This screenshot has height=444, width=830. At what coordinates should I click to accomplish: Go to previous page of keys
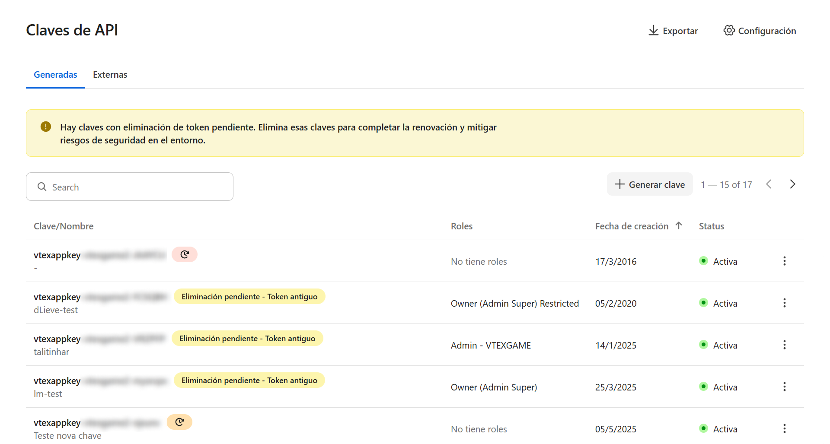click(769, 184)
